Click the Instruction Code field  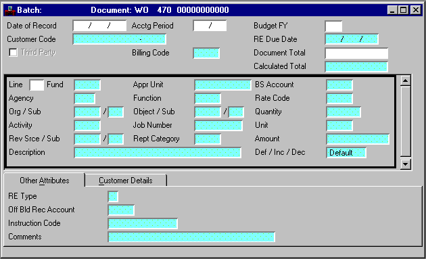[143, 223]
